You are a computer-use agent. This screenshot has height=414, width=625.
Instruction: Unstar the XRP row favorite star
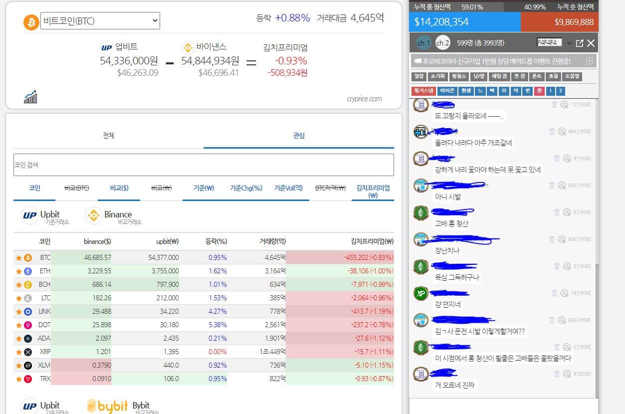click(19, 352)
